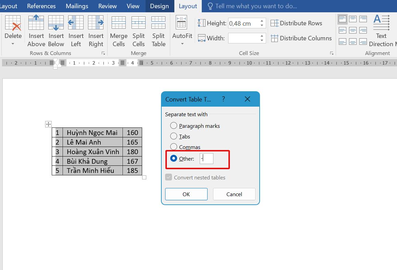The image size is (397, 270).
Task: Select the Other radio button
Action: coord(174,158)
